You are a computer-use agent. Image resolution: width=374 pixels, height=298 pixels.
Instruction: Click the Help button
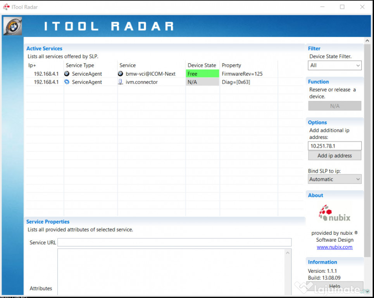pyautogui.click(x=334, y=286)
